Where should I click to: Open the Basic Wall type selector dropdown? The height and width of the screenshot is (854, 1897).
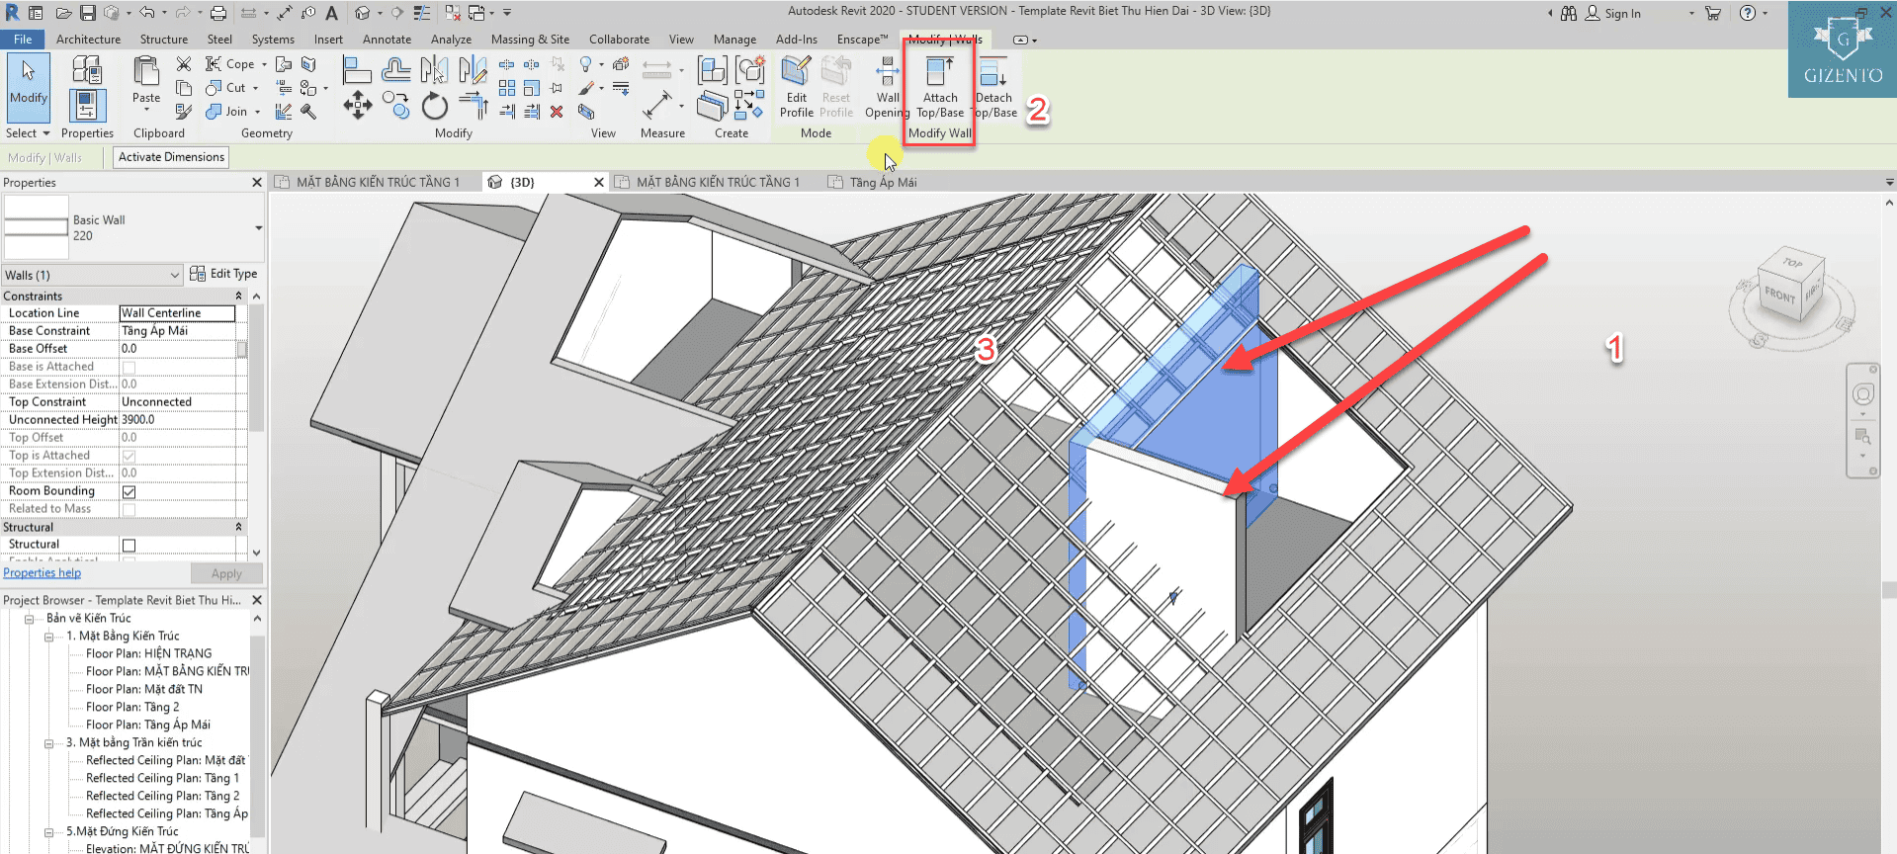(x=258, y=227)
